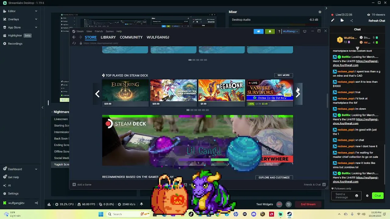Image resolution: width=390 pixels, height=219 pixels.
Task: Collapse the left studio panel arrow
Action: 43,107
